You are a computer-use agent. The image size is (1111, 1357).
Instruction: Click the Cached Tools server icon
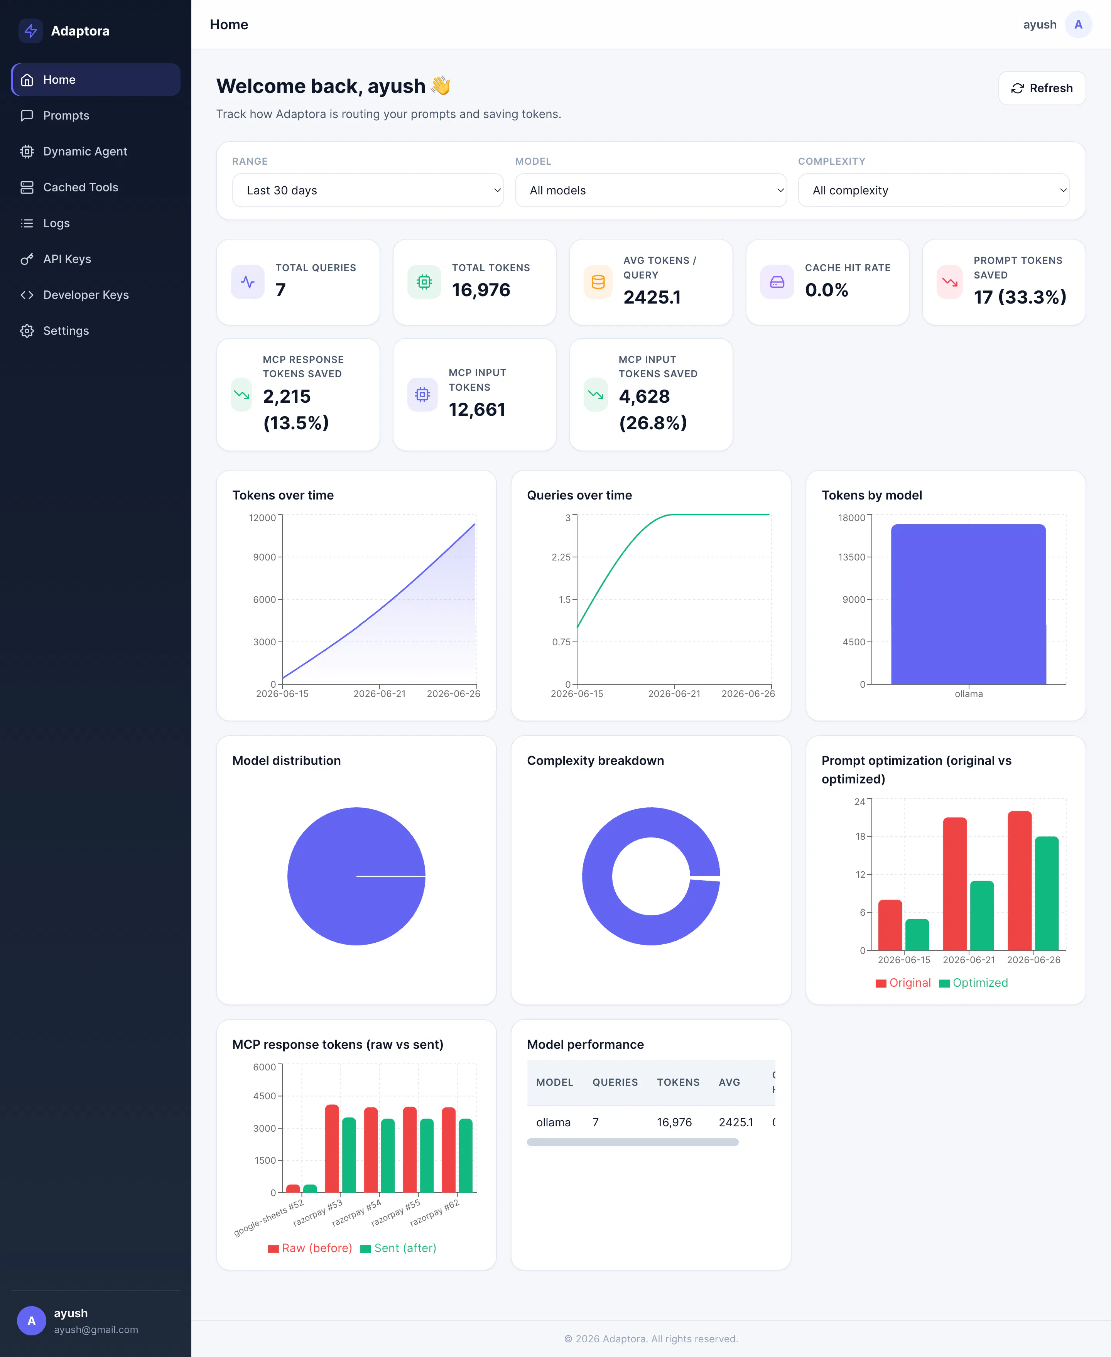click(x=27, y=187)
